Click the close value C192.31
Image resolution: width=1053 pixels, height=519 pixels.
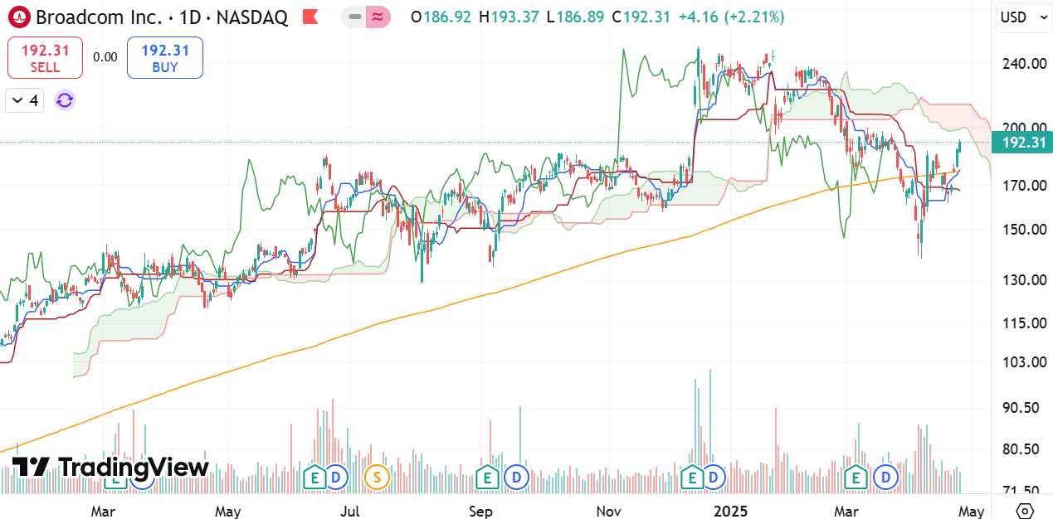coord(640,17)
